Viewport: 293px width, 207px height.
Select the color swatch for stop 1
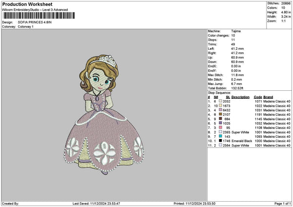click(221, 101)
